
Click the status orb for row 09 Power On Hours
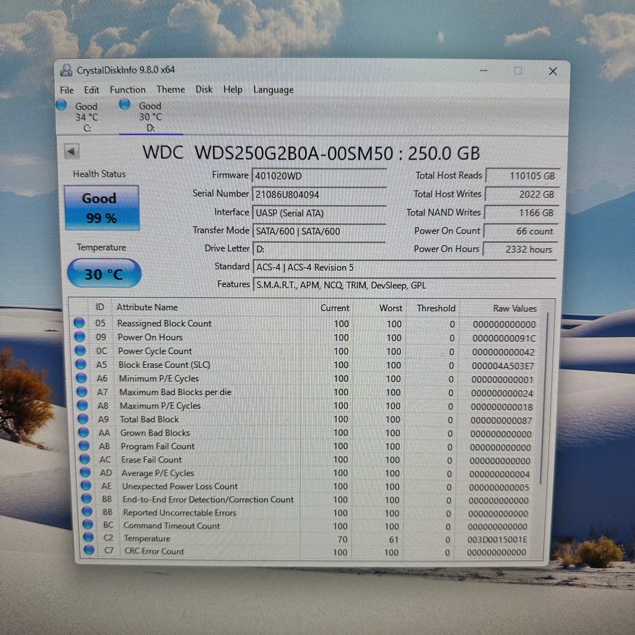click(80, 337)
